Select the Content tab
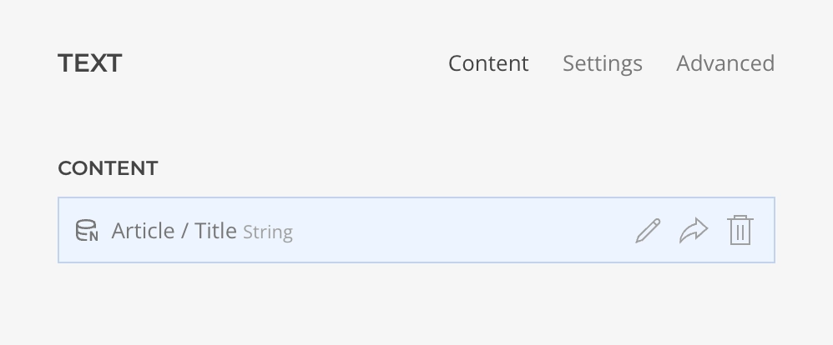This screenshot has width=833, height=345. (488, 63)
